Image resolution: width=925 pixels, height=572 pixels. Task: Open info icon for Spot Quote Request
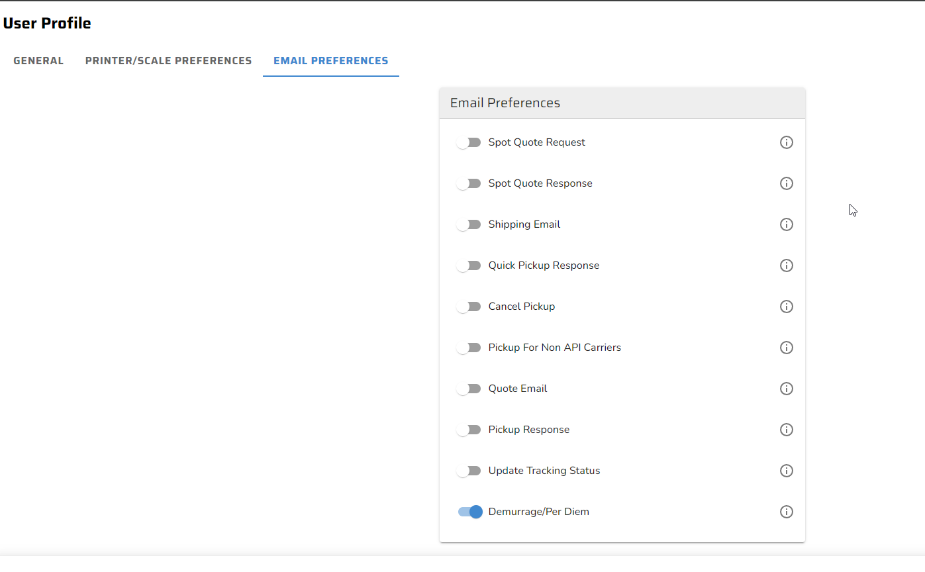tap(786, 142)
